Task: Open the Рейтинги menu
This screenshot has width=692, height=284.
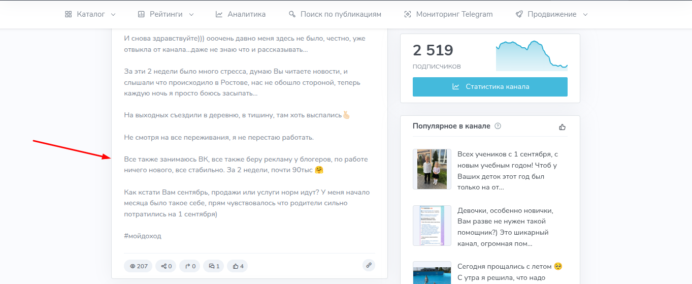Action: tap(166, 14)
